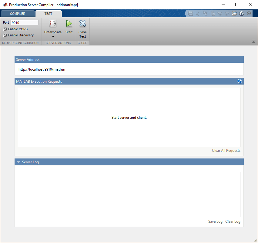
Task: Click the Undo arrow icon
Action: coord(220,13)
